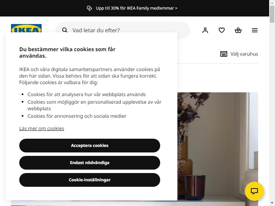Open the user profile account icon
This screenshot has height=206, width=275.
(x=205, y=30)
